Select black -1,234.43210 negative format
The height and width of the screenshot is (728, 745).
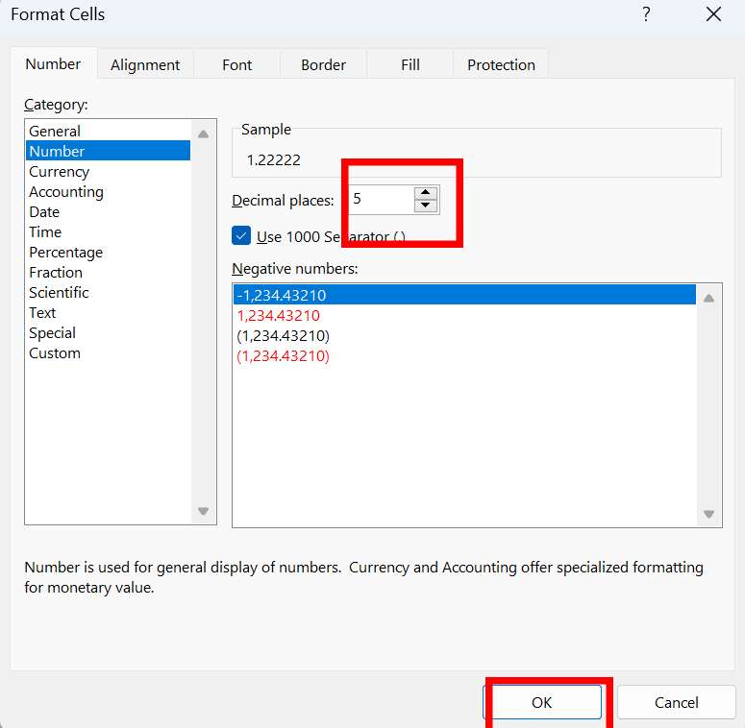click(x=464, y=295)
